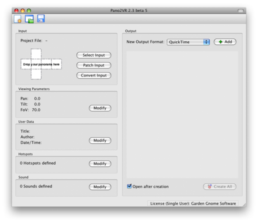This screenshot has height=223, width=258.
Task: Open the New Output Format dropdown
Action: [x=188, y=42]
